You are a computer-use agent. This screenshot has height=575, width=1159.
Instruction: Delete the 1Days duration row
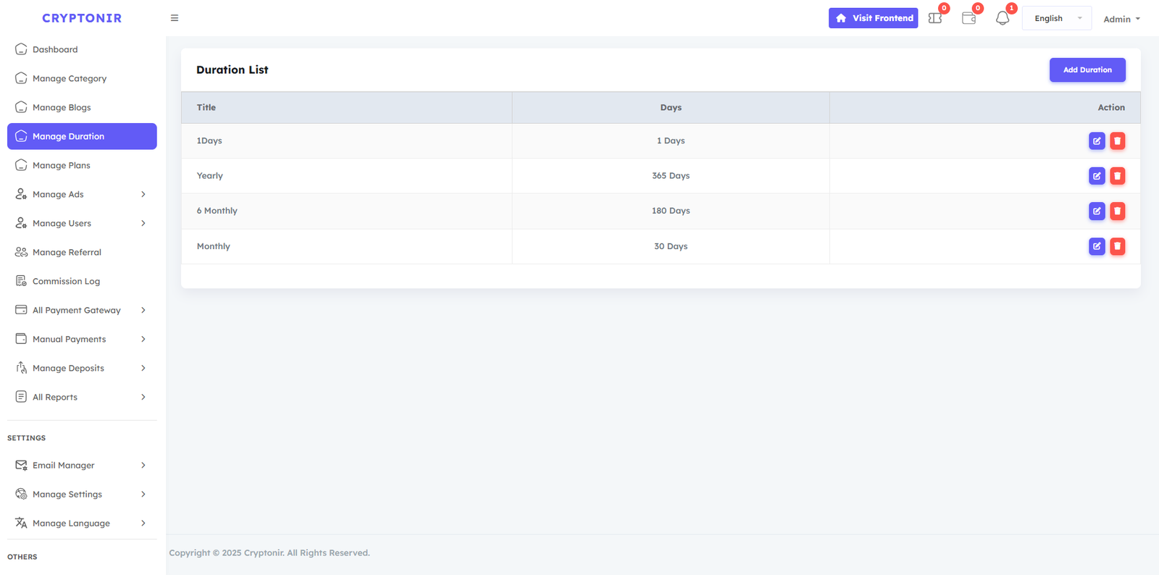pos(1118,141)
